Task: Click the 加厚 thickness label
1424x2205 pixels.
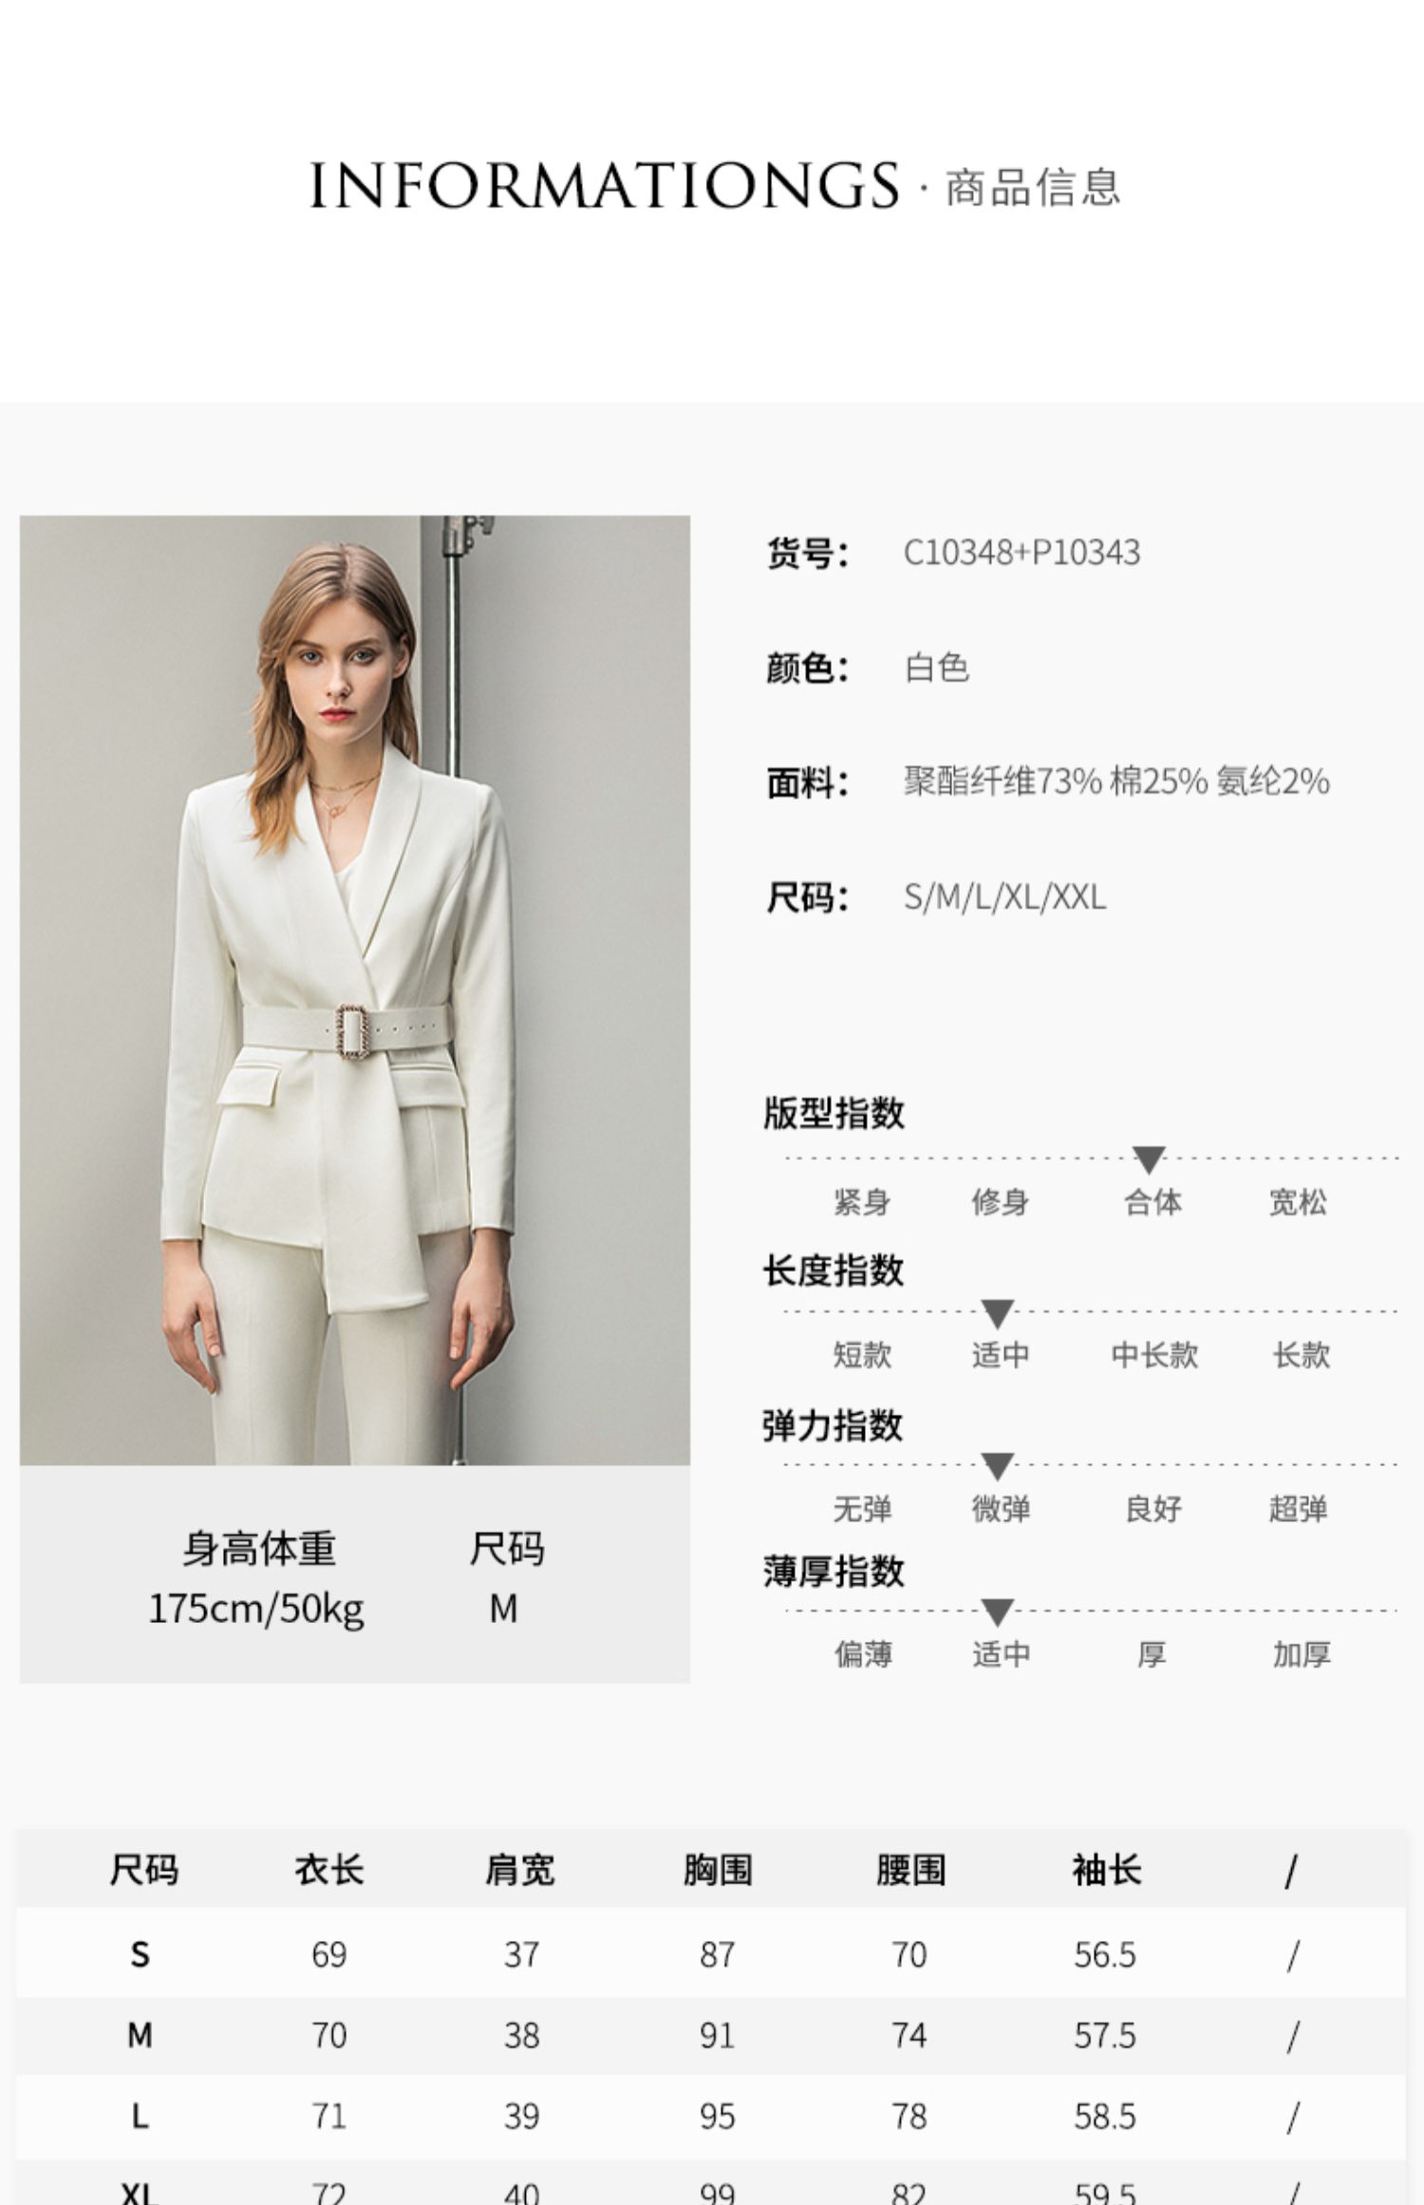Action: (x=1302, y=1654)
